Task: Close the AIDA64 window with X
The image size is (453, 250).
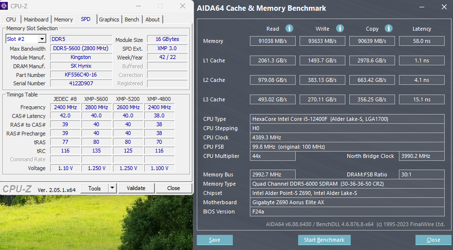Action: click(x=444, y=7)
